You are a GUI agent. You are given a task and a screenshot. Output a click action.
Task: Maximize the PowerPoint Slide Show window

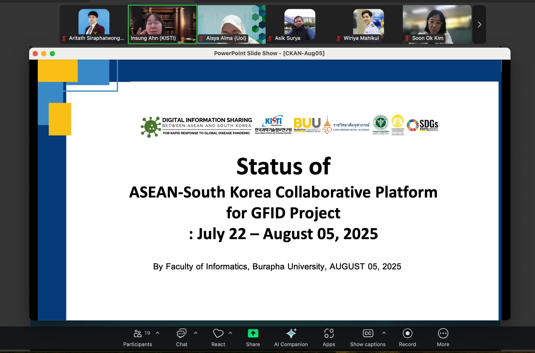coord(53,54)
